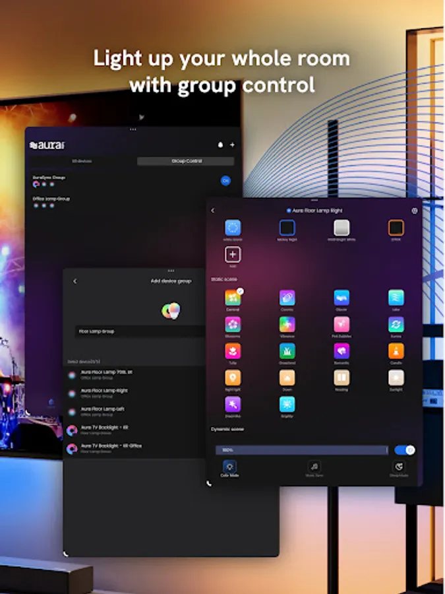This screenshot has width=445, height=594.
Task: Select the Cosmic scene icon
Action: pos(287,298)
